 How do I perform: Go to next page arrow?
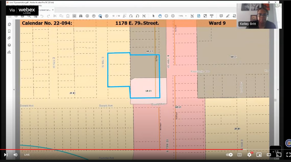click(100, 16)
